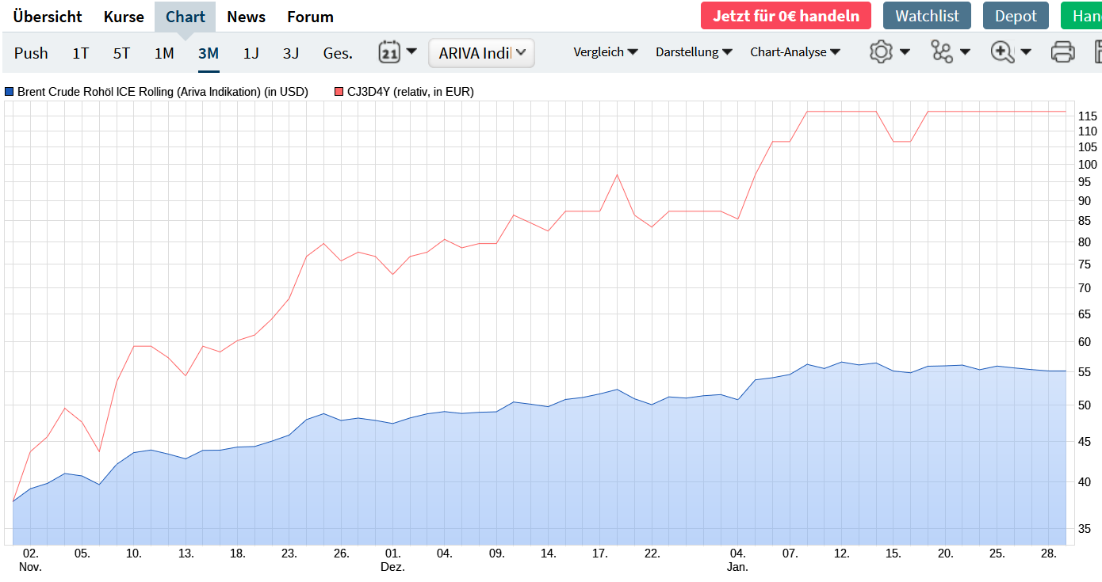This screenshot has height=582, width=1102.
Task: Click the zoom magnifier icon
Action: coord(1003,52)
